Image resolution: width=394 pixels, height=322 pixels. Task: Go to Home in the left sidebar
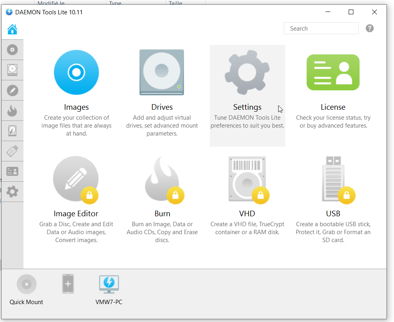tap(12, 29)
